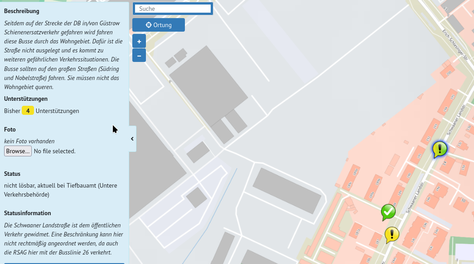Click the highlighted yellow exclamation marker with blue outline

pos(440,149)
